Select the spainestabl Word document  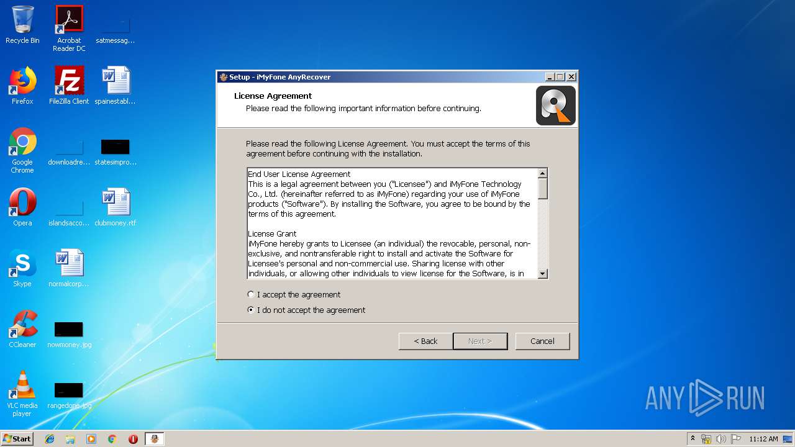[115, 86]
